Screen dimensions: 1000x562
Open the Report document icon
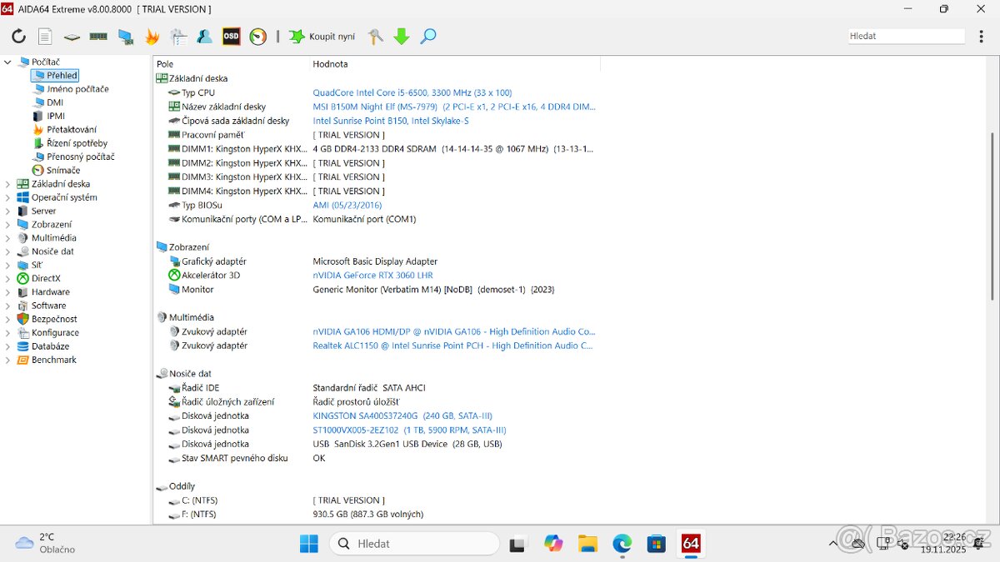point(45,37)
